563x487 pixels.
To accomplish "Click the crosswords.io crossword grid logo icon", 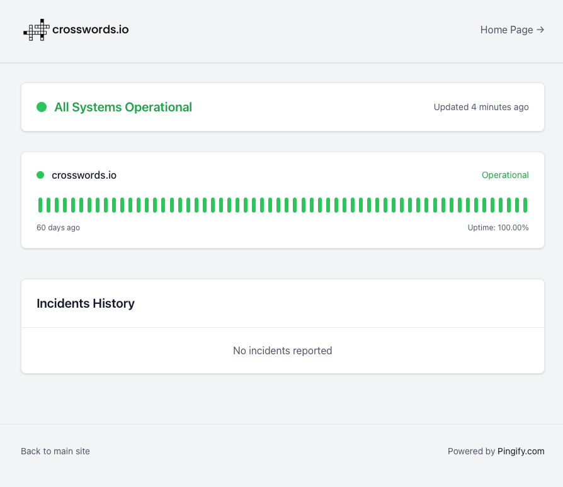I will click(37, 30).
